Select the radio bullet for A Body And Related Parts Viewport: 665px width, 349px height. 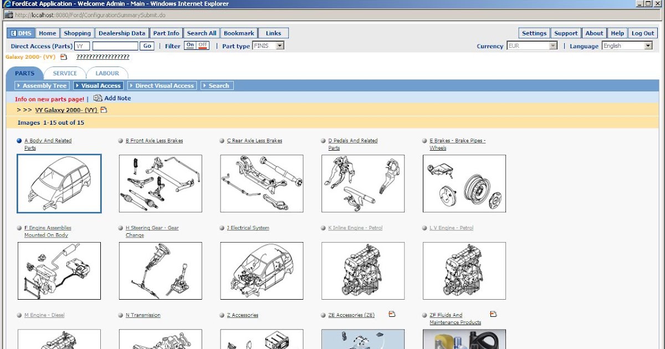[19, 141]
